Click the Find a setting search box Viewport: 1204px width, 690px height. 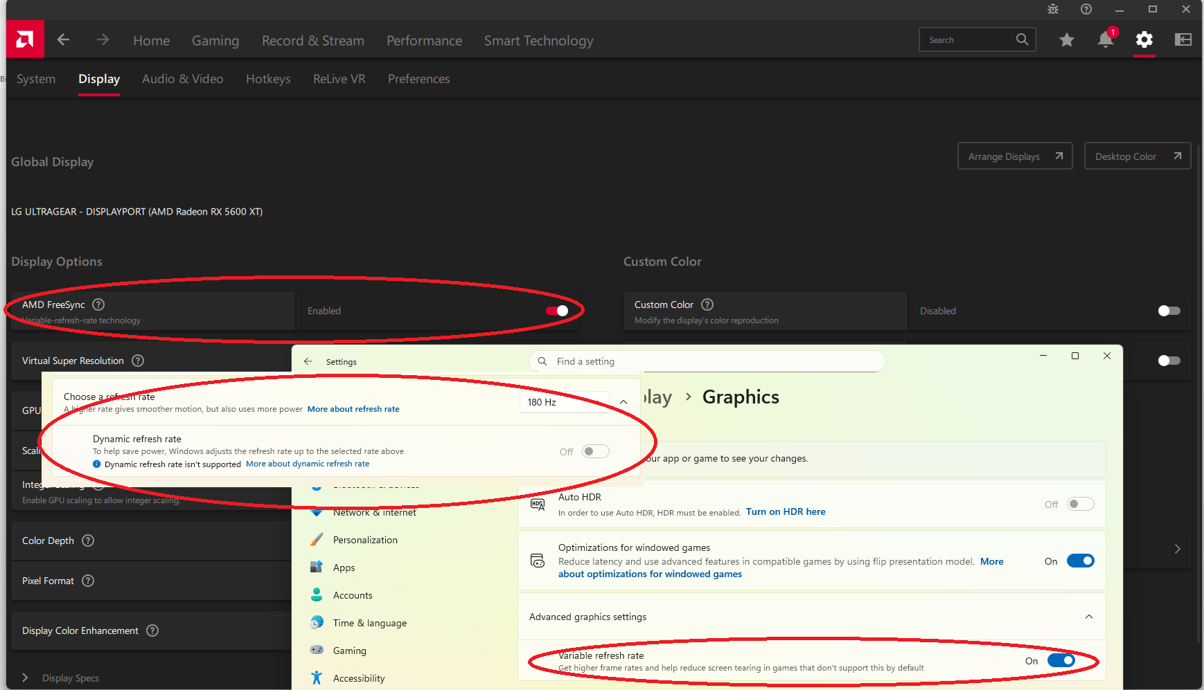click(707, 361)
